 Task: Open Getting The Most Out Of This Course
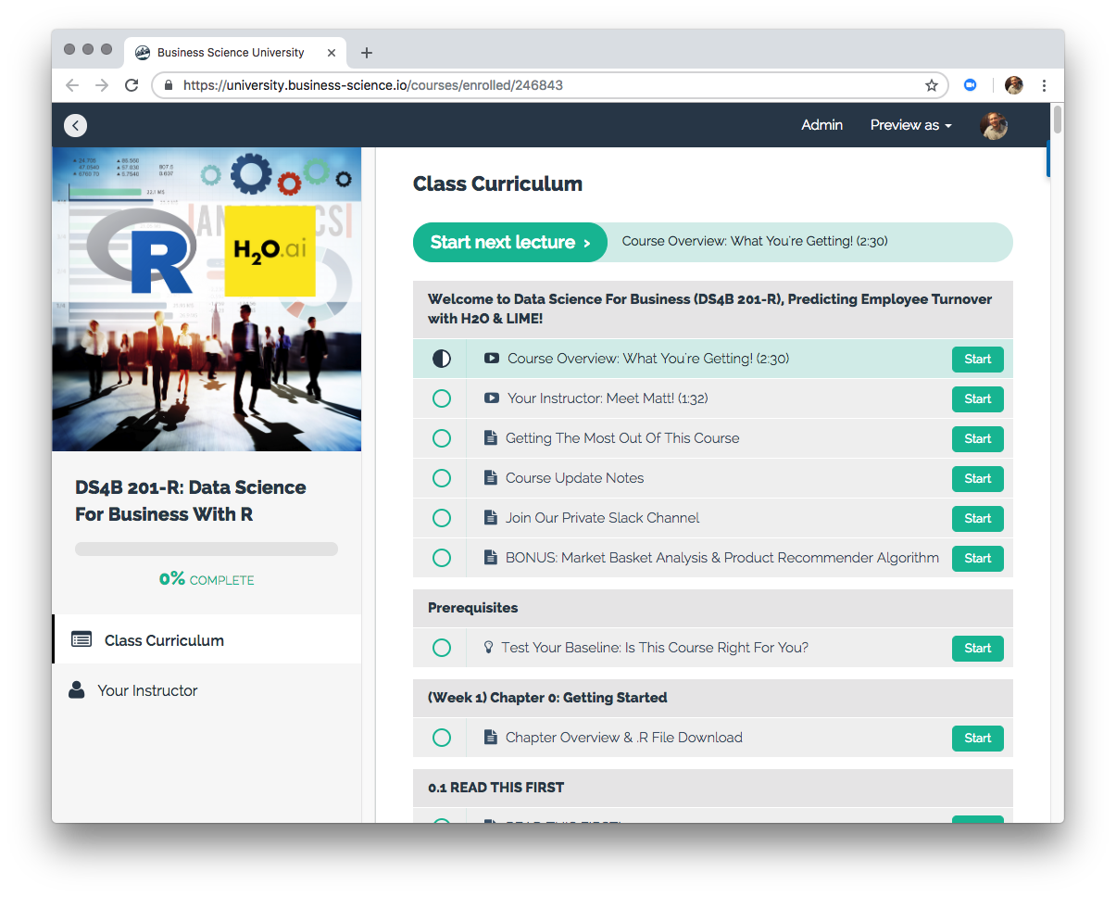pos(622,438)
